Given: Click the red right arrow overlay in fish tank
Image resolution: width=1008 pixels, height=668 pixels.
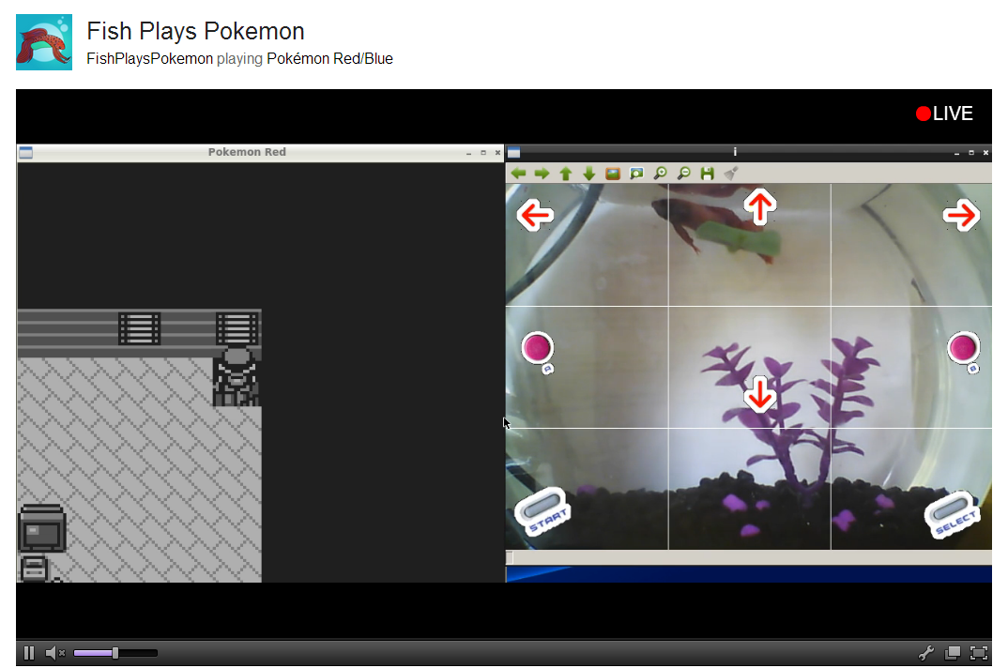Looking at the screenshot, I should [x=961, y=216].
